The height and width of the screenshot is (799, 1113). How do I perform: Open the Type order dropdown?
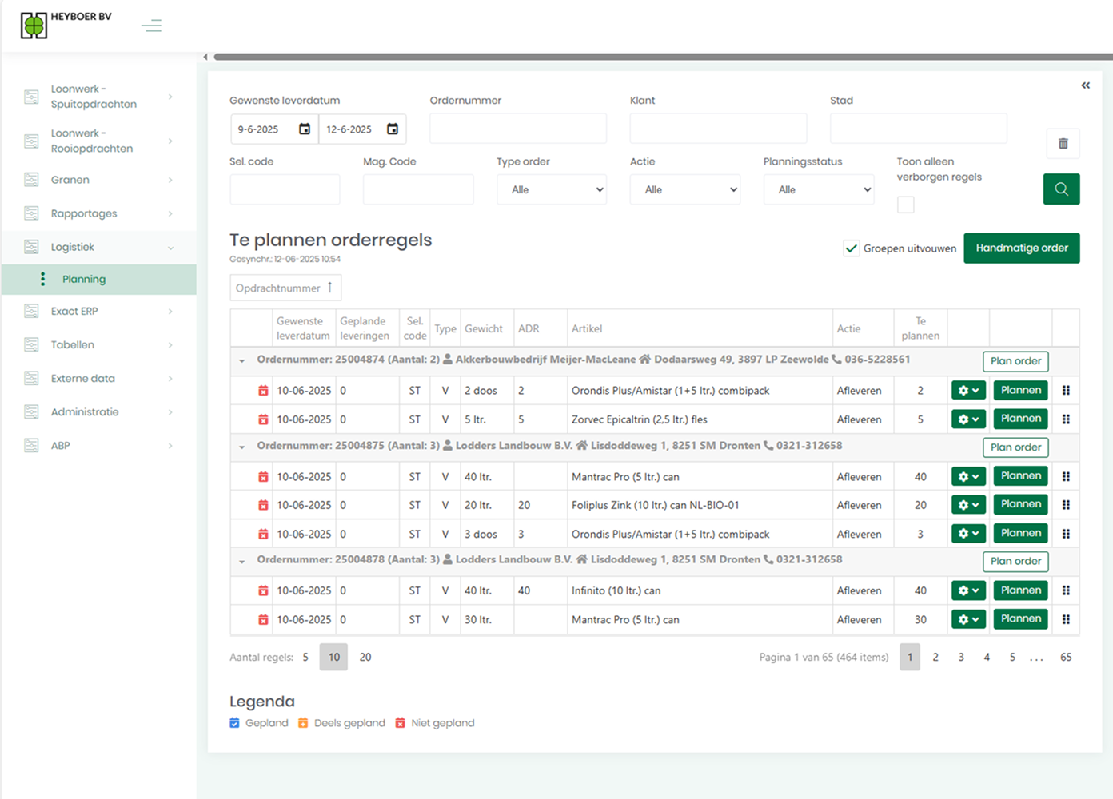(x=552, y=190)
